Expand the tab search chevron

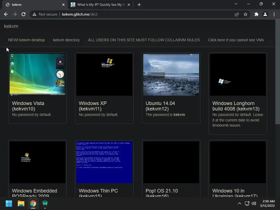pos(236,4)
